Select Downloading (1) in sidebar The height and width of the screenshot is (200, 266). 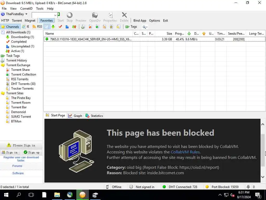pyautogui.click(x=22, y=37)
